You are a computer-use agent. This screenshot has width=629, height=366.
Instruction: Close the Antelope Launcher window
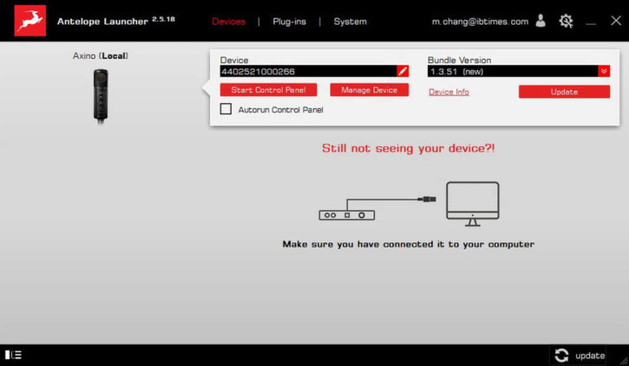pyautogui.click(x=616, y=20)
